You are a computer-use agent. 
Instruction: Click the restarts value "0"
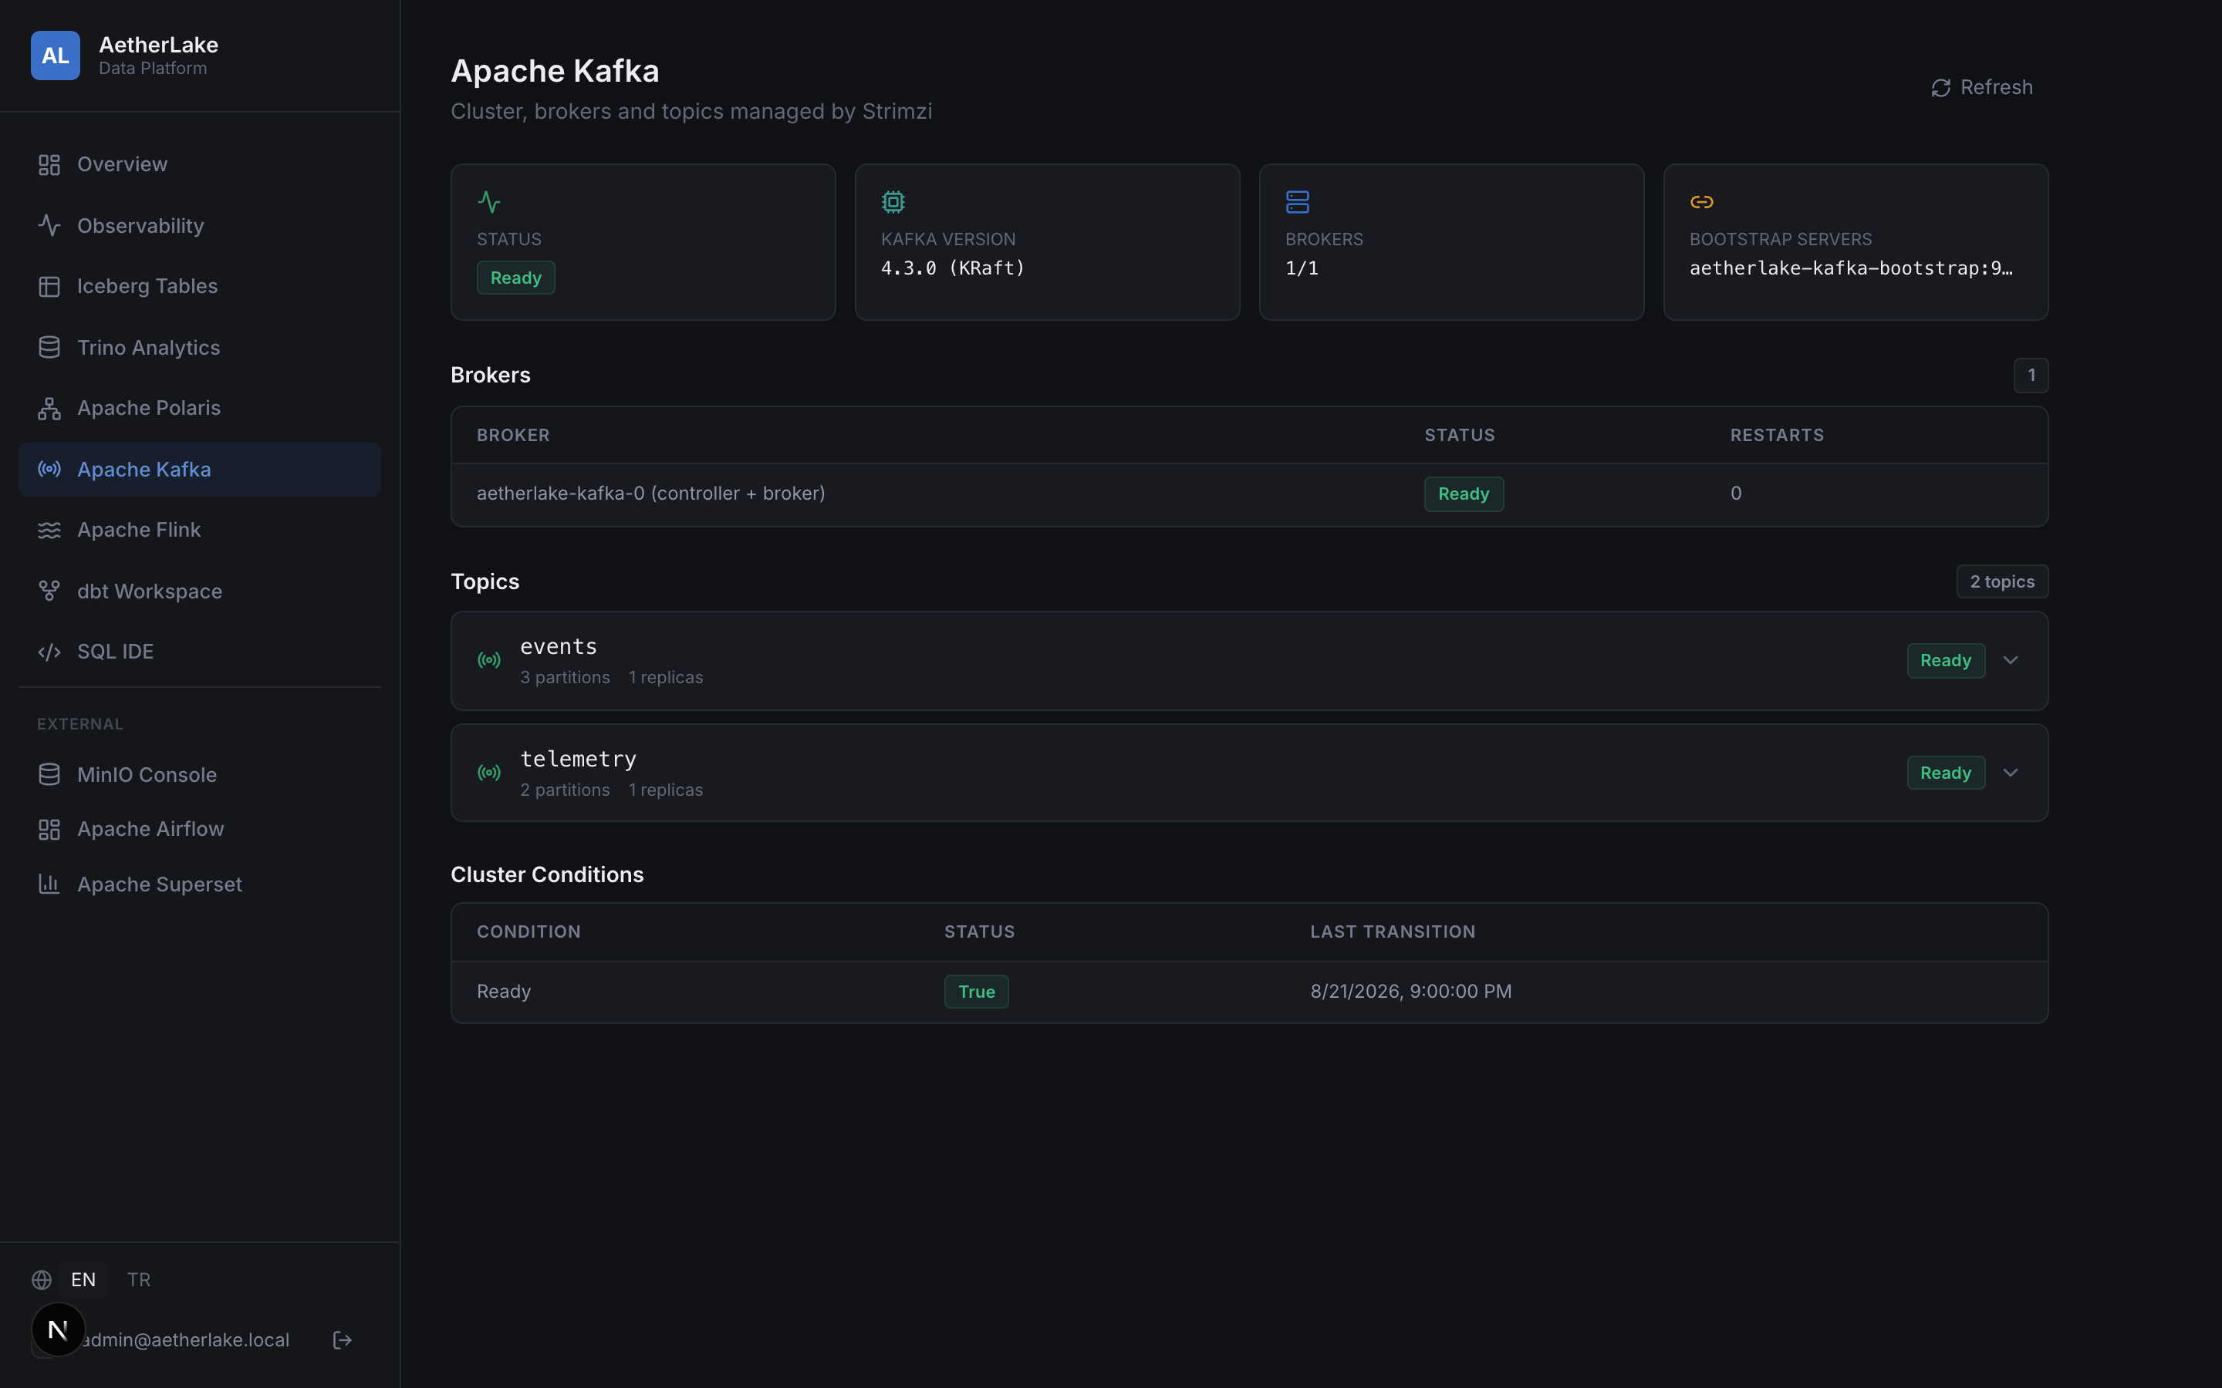1735,494
